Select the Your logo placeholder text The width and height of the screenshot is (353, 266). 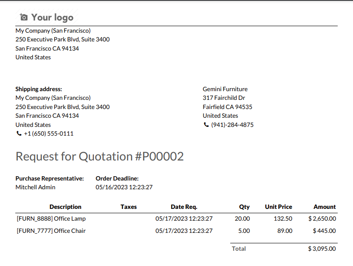52,17
